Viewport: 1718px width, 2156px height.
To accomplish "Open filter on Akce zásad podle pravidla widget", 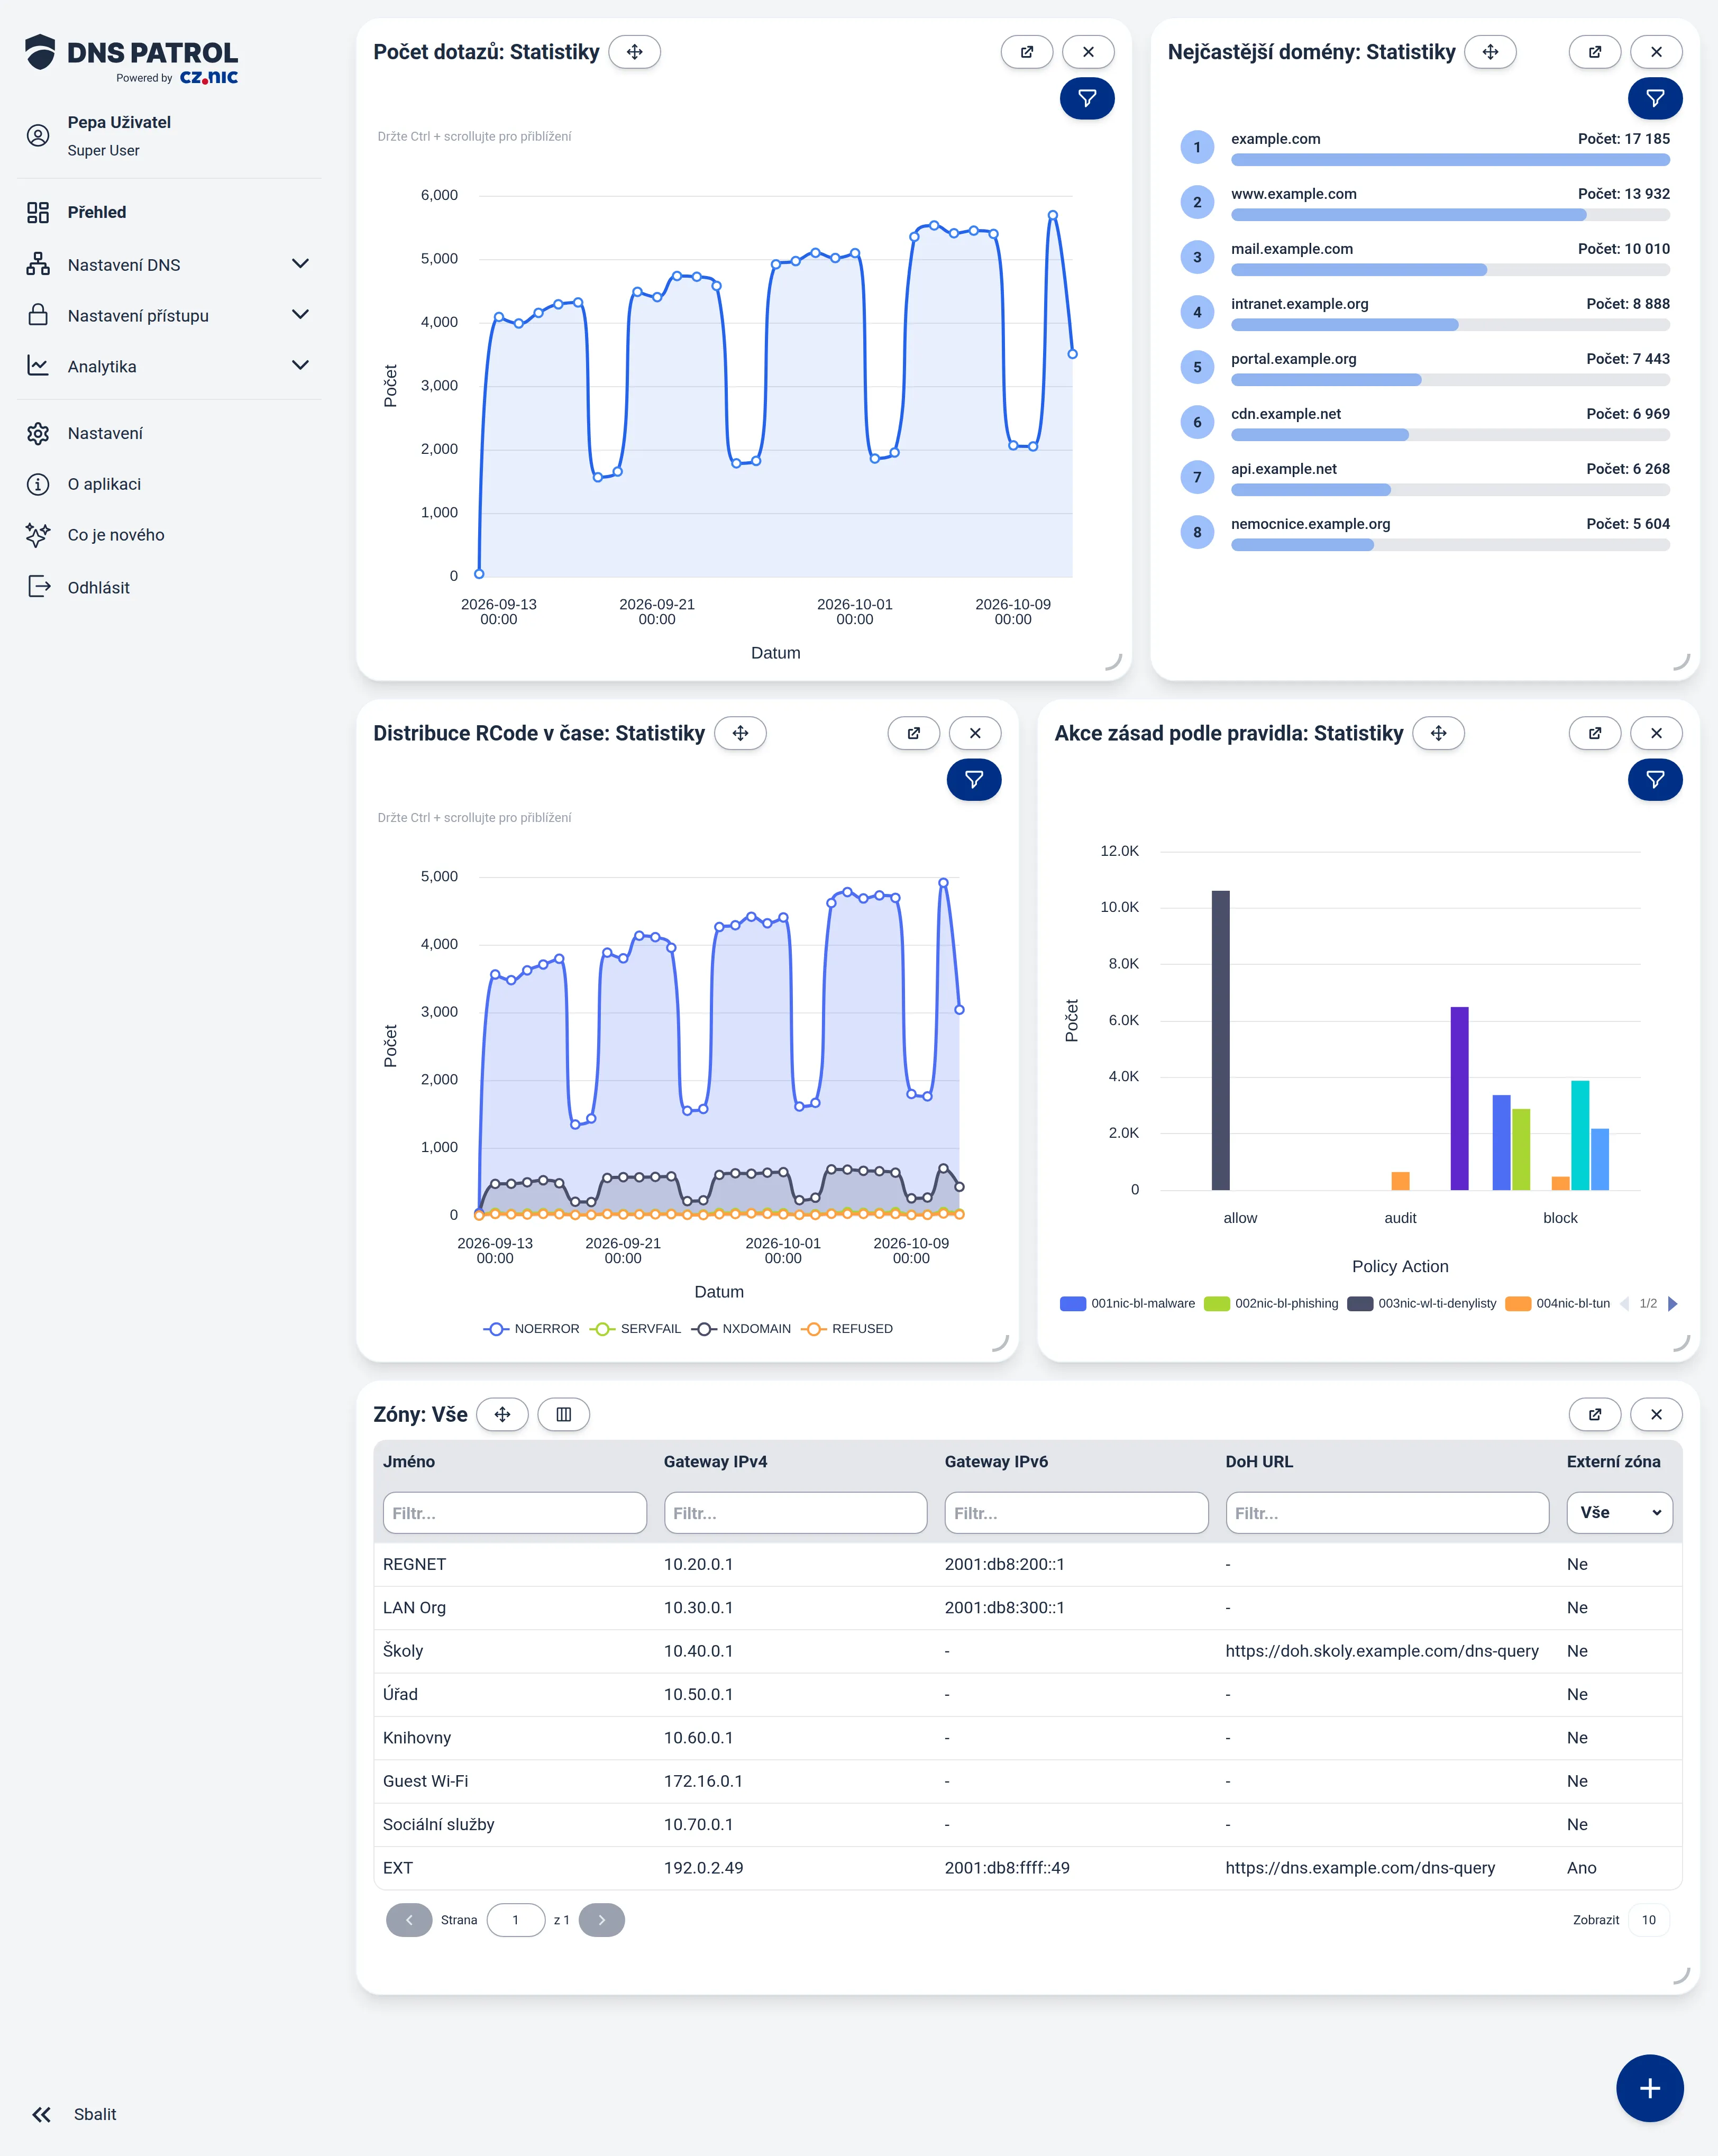I will tap(1655, 779).
